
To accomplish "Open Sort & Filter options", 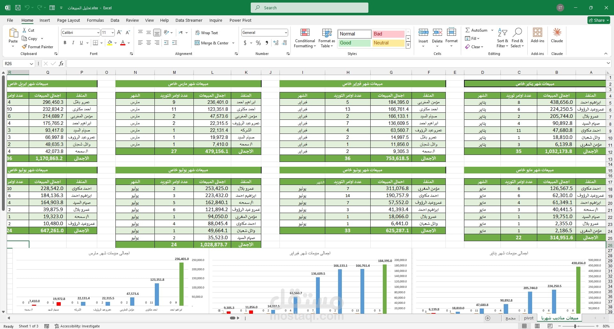I will [x=502, y=38].
